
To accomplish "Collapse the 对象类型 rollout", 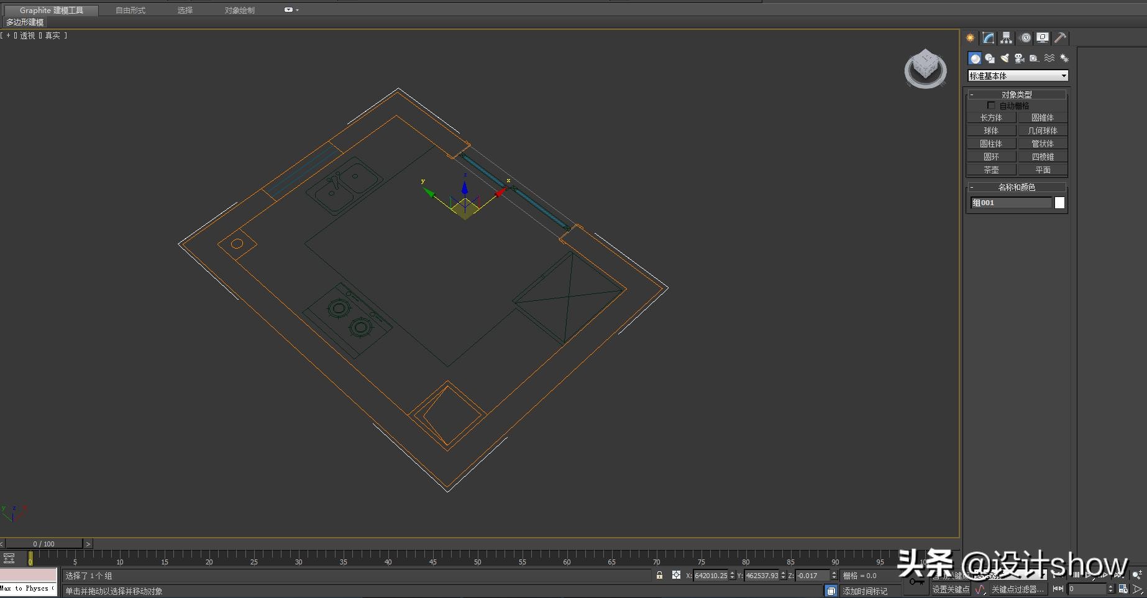I will point(1017,94).
